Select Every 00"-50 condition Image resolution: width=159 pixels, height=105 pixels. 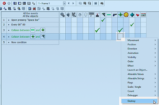18,25
